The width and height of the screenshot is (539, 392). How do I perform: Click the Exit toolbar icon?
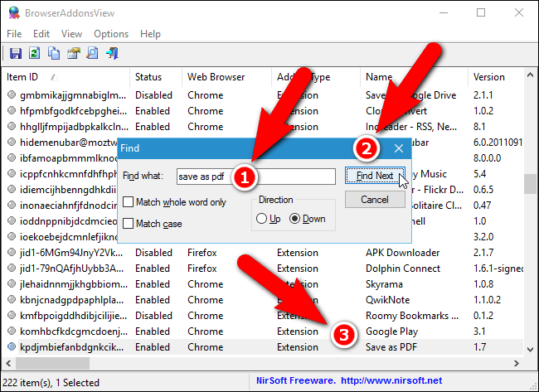coord(112,54)
